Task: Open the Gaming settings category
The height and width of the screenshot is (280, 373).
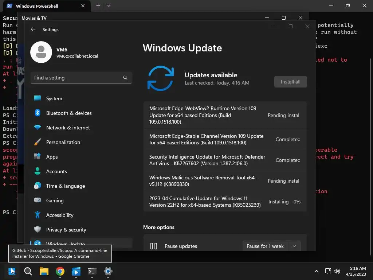Action: tap(81, 201)
